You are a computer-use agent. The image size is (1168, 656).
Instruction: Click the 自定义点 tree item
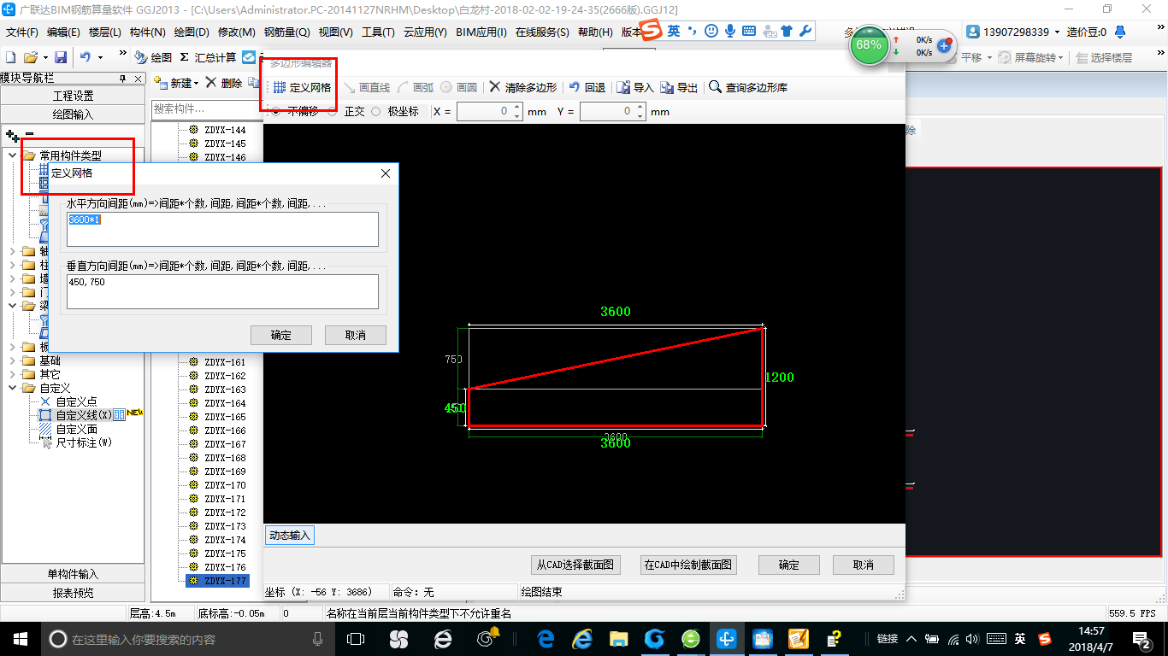76,401
